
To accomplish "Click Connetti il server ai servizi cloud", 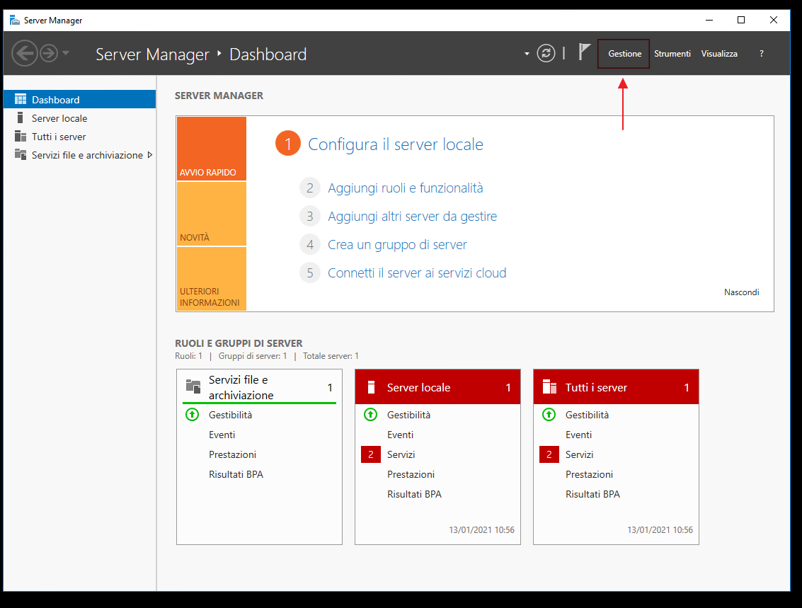I will tap(417, 273).
